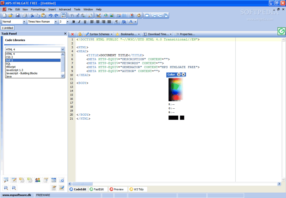
Task: Copy selection using toolbar copy icon
Action: click(x=38, y=15)
